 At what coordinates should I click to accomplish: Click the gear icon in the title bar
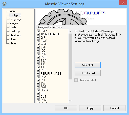[x=5, y=4]
